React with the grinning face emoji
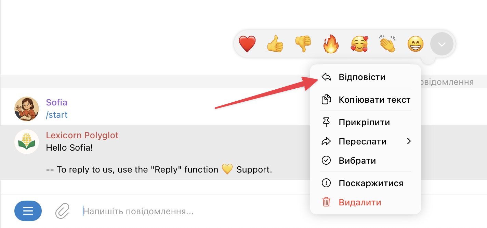Viewport: 487px width, 228px height. point(416,45)
